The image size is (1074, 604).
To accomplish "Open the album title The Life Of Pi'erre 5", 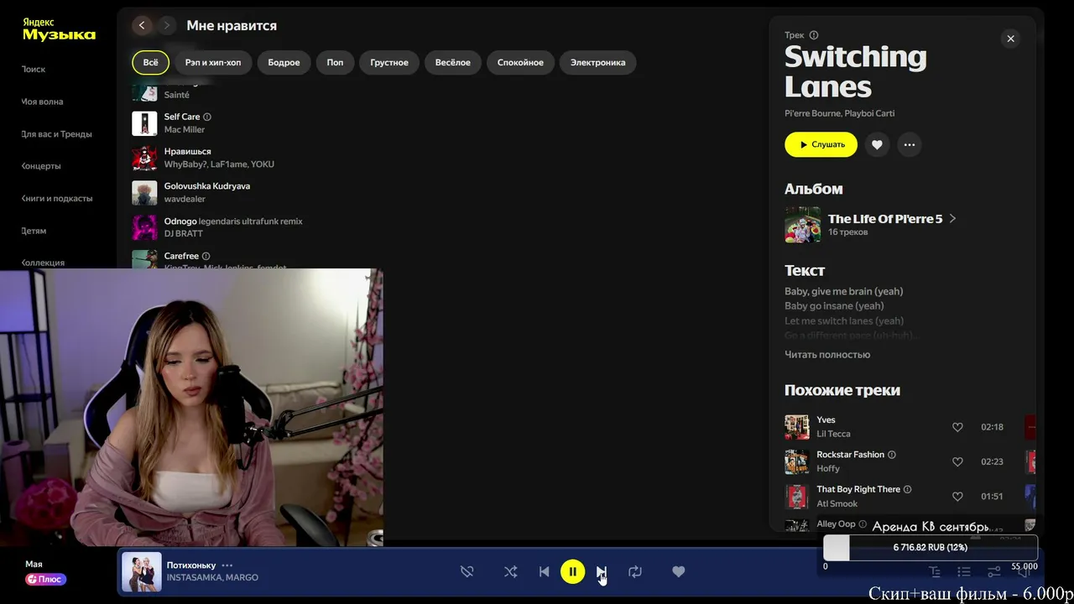I will point(885,218).
